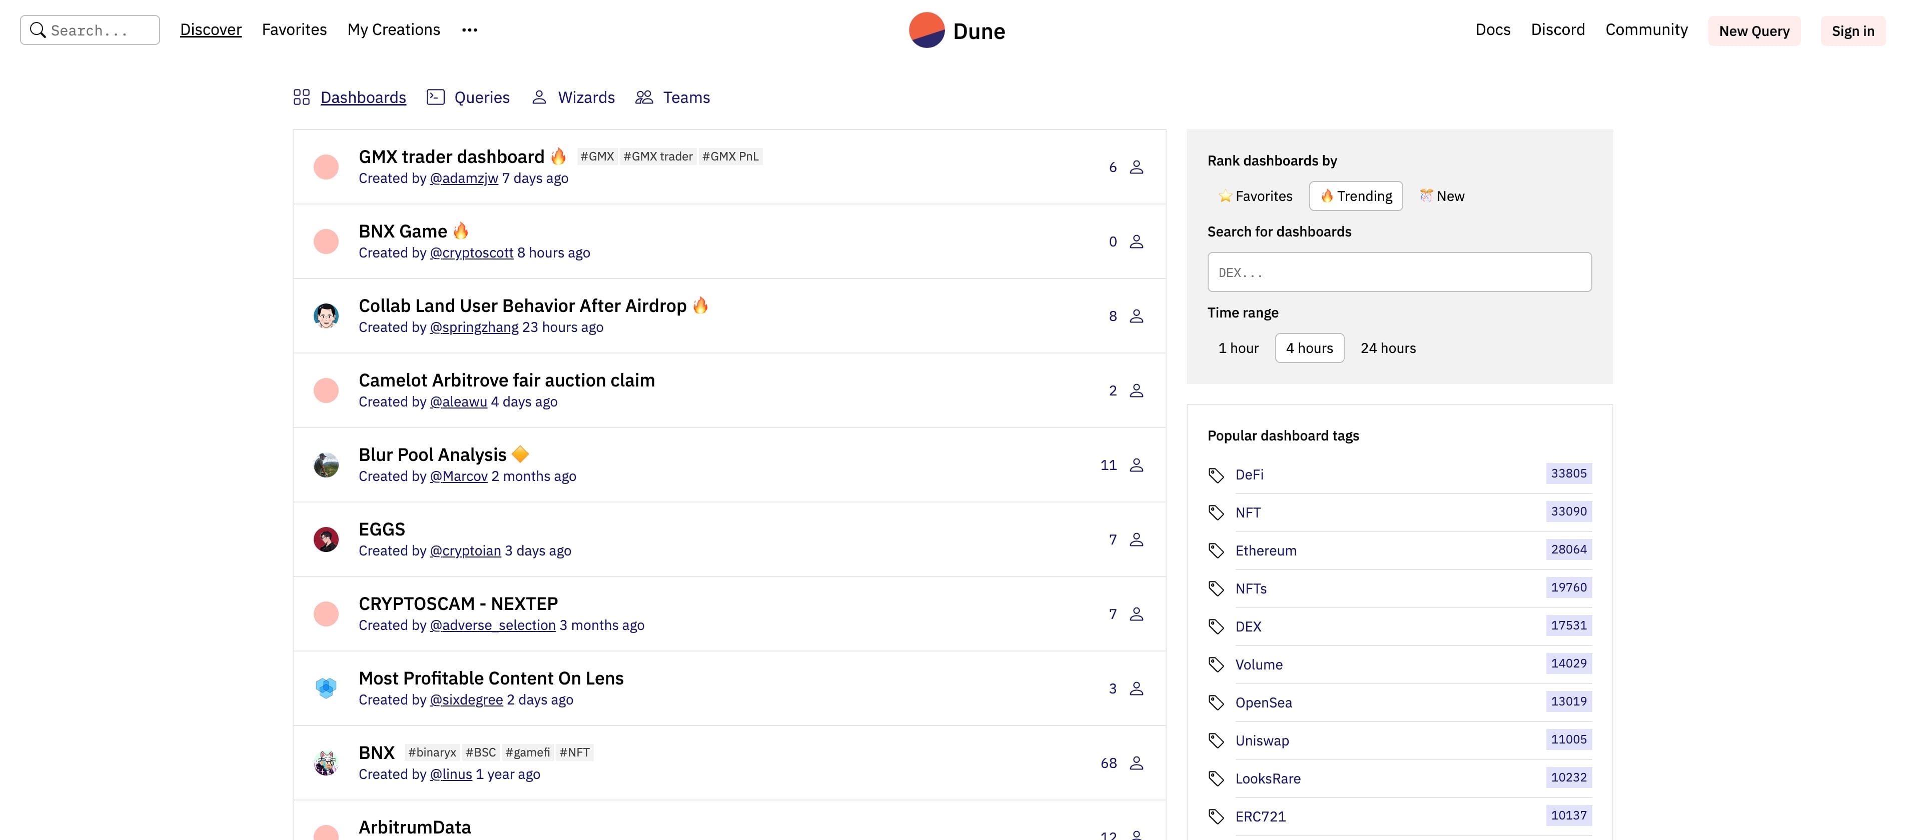Rank dashboards by New
Viewport: 1906px width, 840px height.
[x=1441, y=196]
